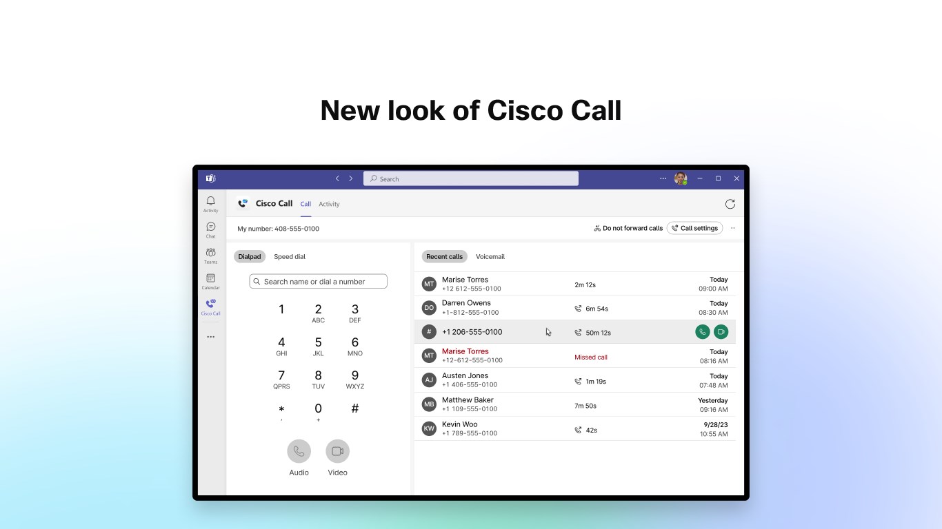Click the red Missed call label
Viewport: 942px width, 529px height.
[x=591, y=357]
